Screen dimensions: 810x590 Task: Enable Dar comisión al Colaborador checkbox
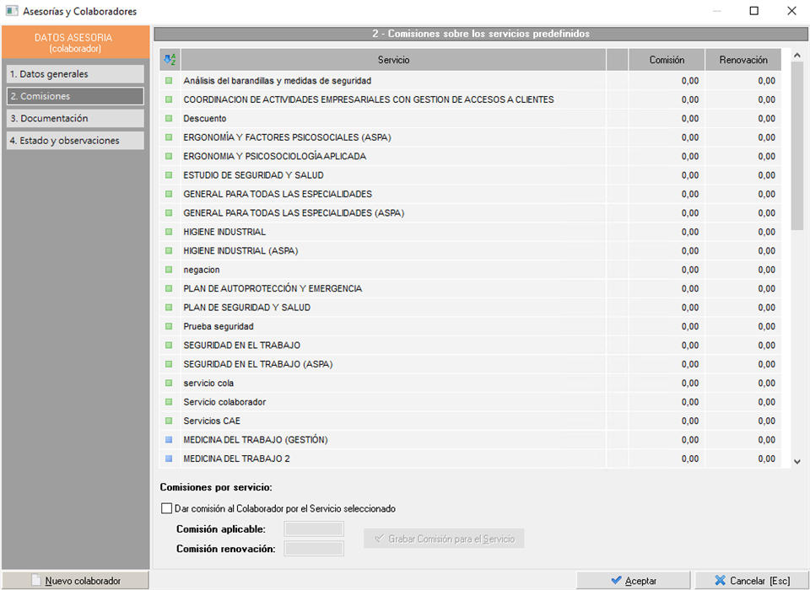point(166,509)
